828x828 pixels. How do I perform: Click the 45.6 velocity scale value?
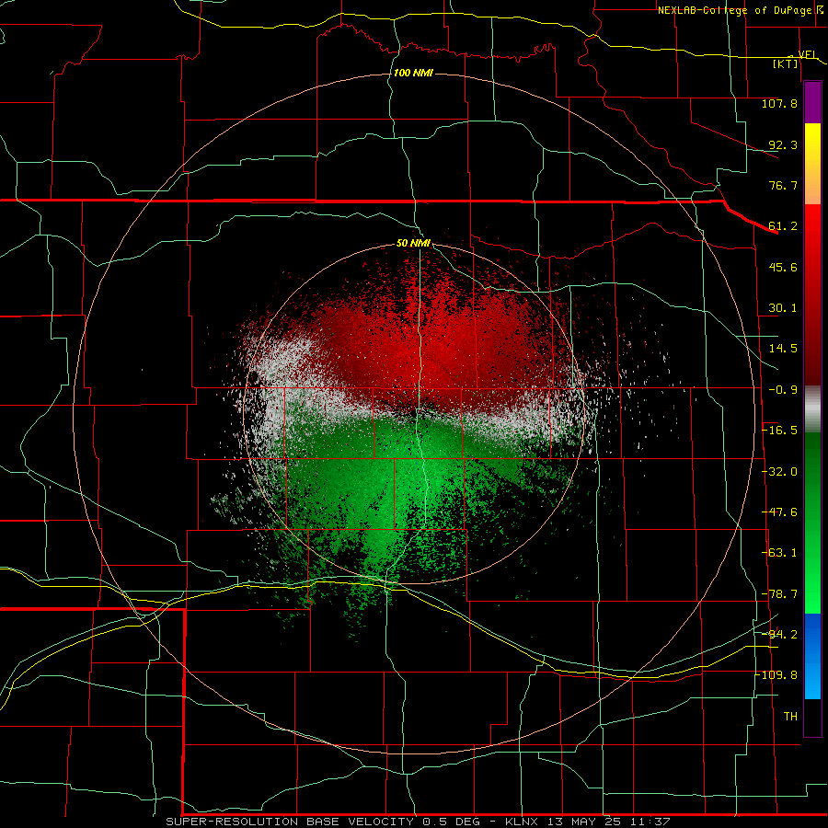pos(783,267)
